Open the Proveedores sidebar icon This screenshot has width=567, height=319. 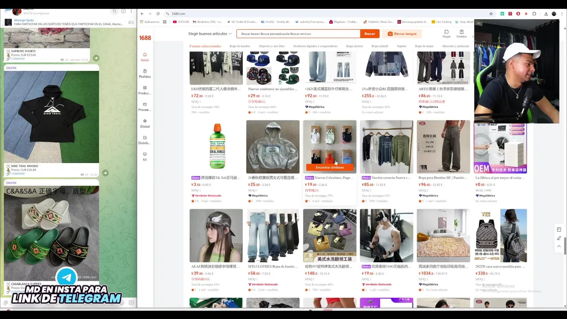tap(145, 107)
